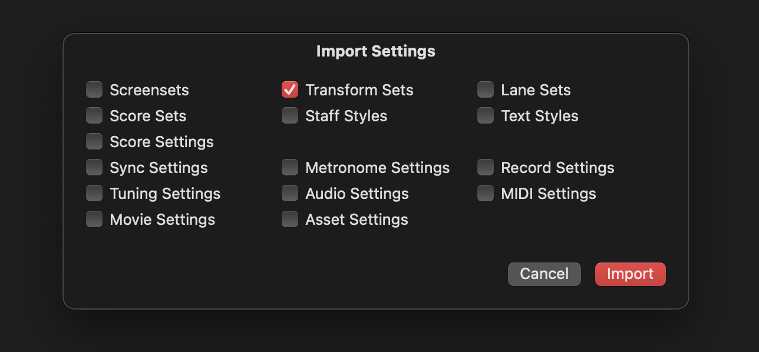759x352 pixels.
Task: Click the Transform Sets label text
Action: pyautogui.click(x=359, y=90)
